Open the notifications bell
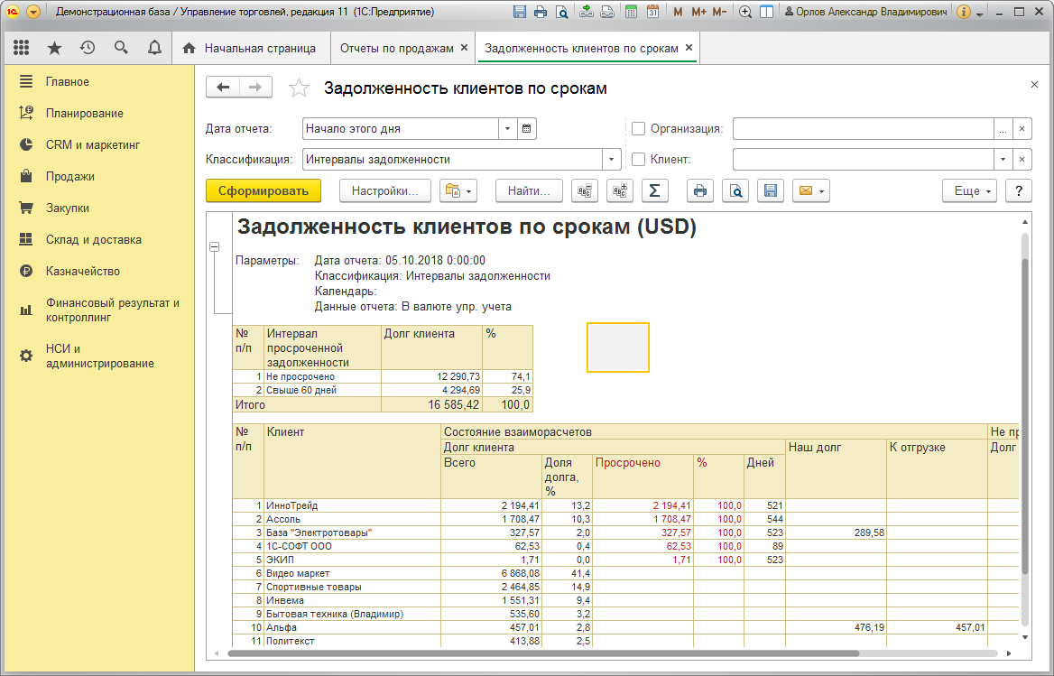Viewport: 1054px width, 676px height. coord(154,48)
